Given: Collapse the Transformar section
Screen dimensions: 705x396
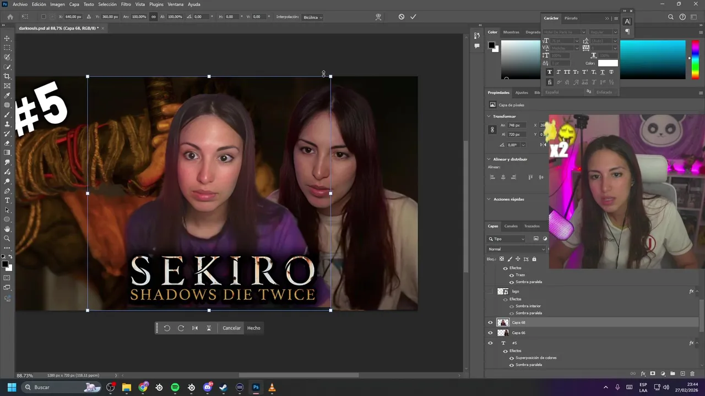Looking at the screenshot, I should point(489,117).
